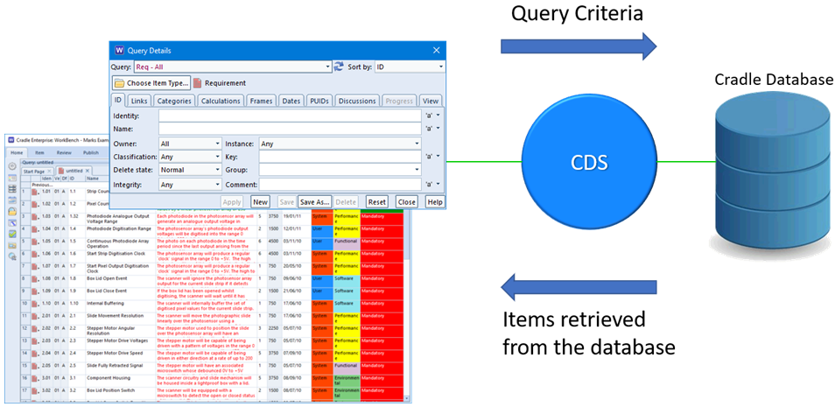
Task: Click into the Comment input field
Action: 340,185
